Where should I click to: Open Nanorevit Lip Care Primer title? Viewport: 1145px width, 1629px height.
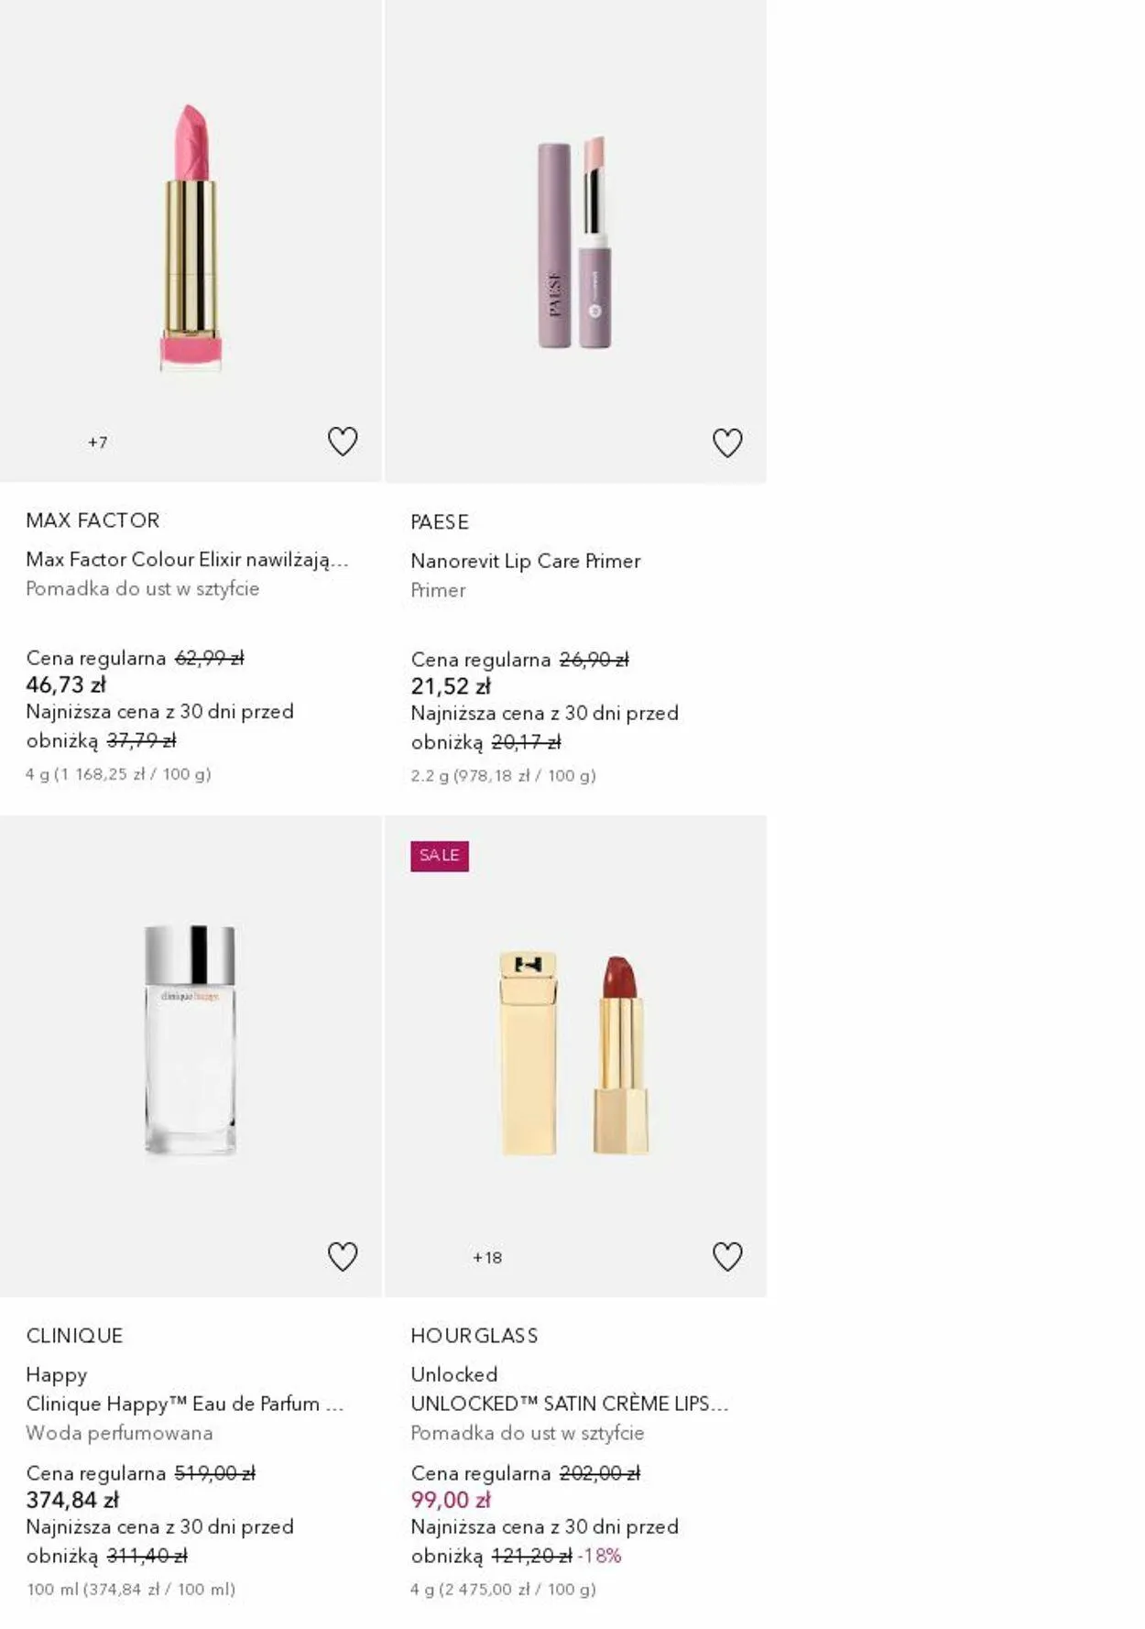(525, 561)
